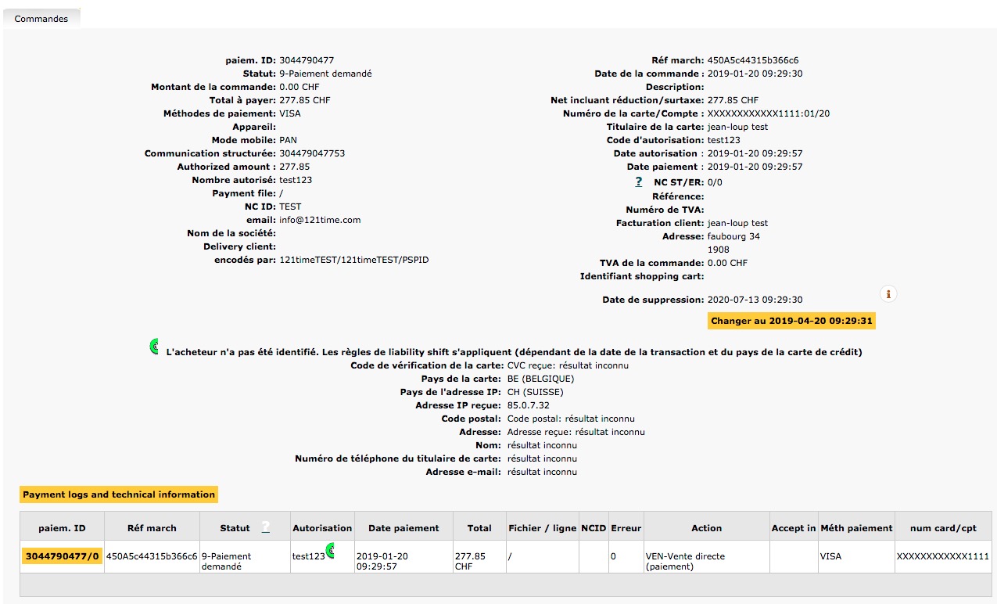This screenshot has width=997, height=604.
Task: Click the green icon beside test123 in table
Action: 330,550
